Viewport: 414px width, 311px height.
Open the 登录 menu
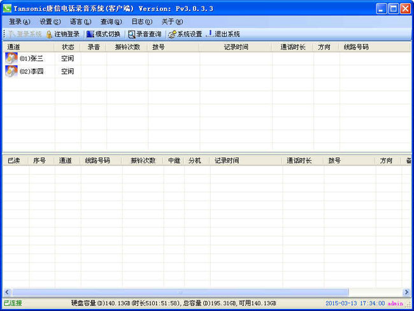coord(19,22)
